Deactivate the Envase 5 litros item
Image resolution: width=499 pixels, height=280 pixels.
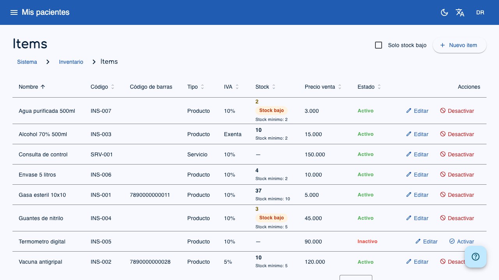coord(457,175)
